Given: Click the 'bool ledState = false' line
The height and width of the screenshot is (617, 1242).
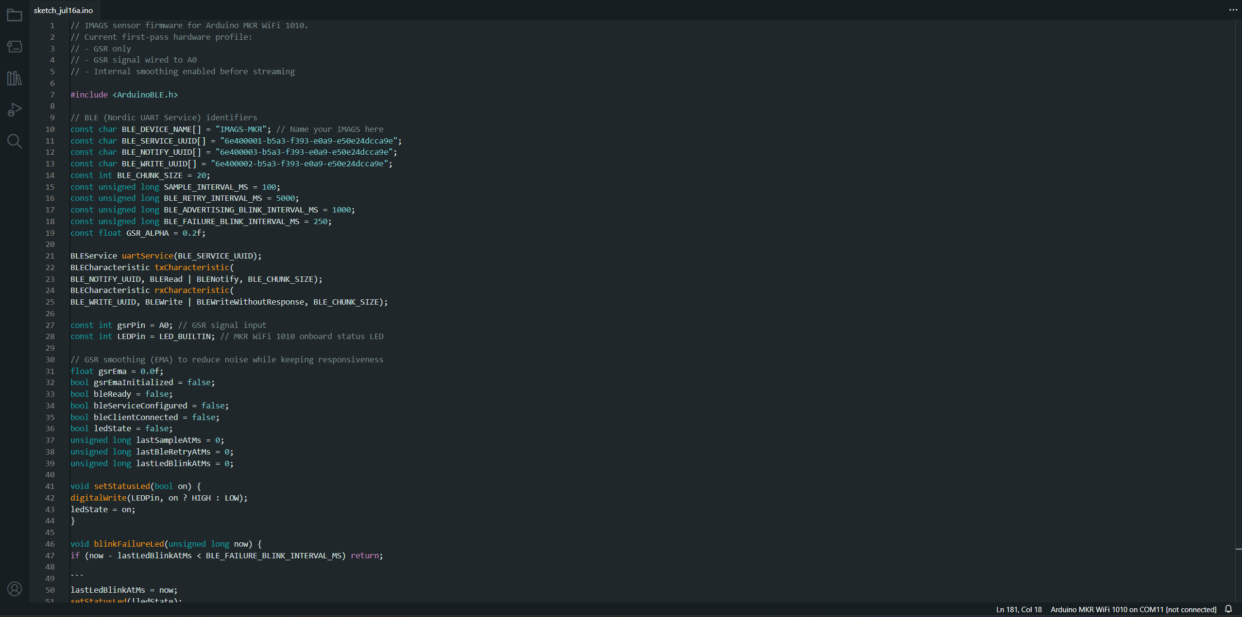Looking at the screenshot, I should click(121, 428).
